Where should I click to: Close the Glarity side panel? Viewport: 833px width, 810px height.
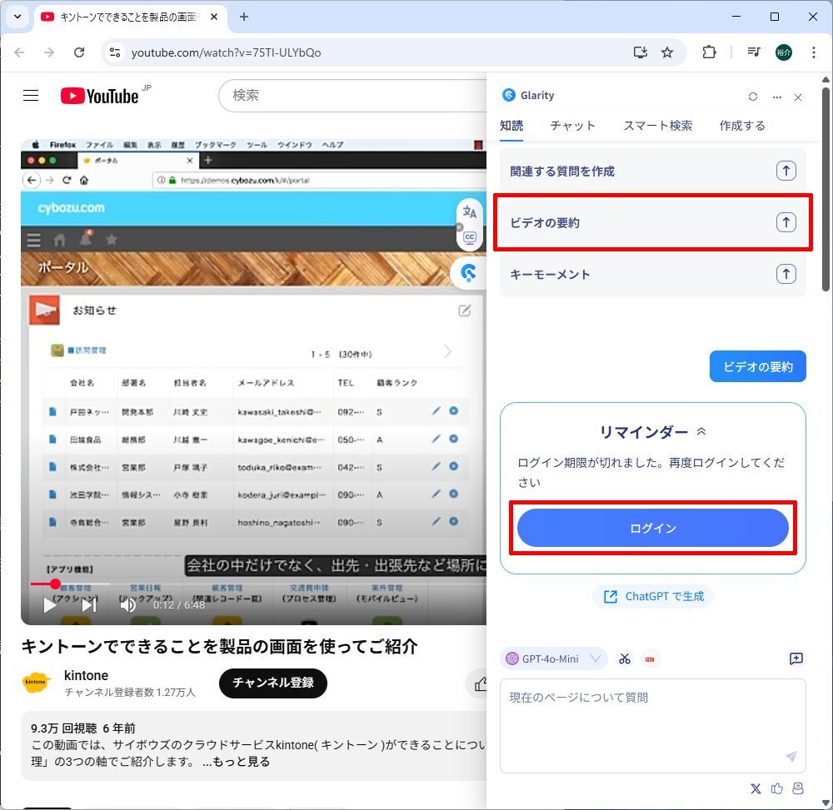point(798,97)
